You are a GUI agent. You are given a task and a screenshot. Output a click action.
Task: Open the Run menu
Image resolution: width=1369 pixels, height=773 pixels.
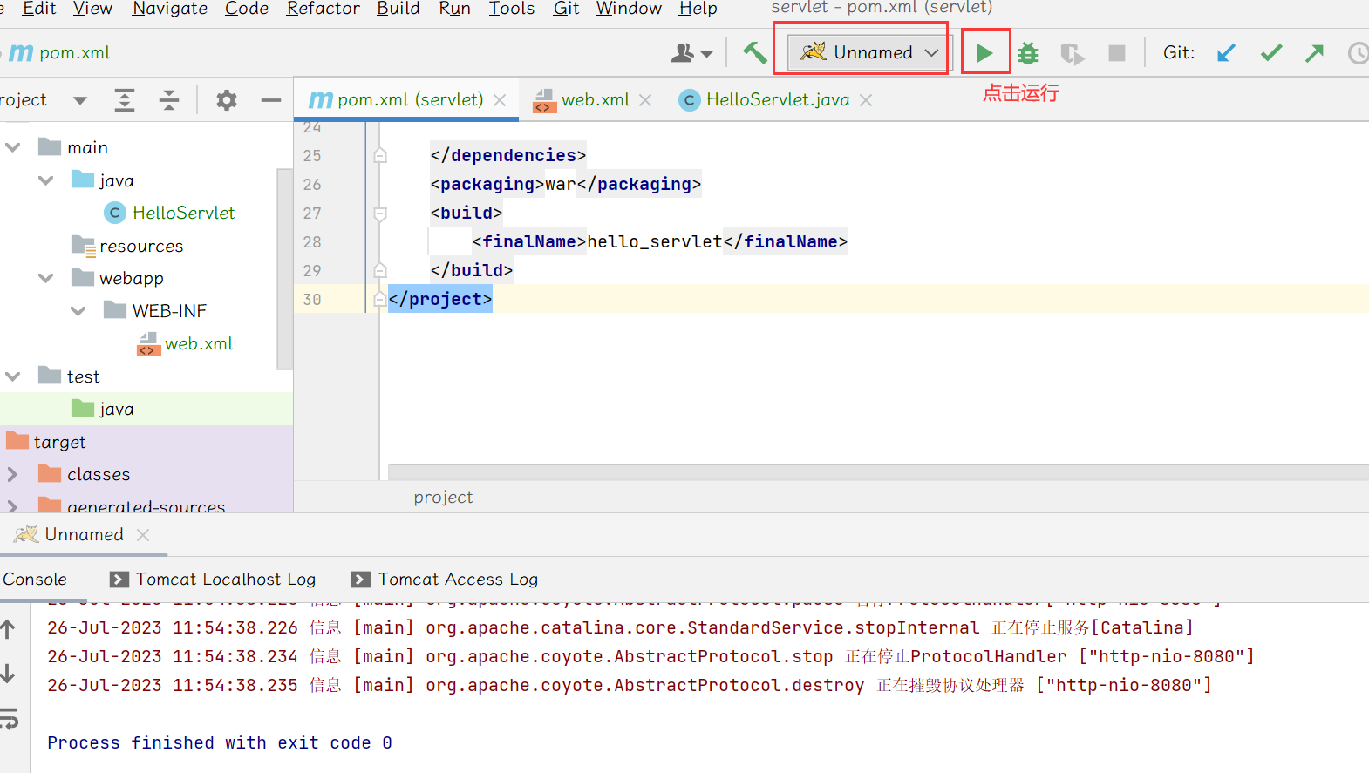[x=454, y=9]
